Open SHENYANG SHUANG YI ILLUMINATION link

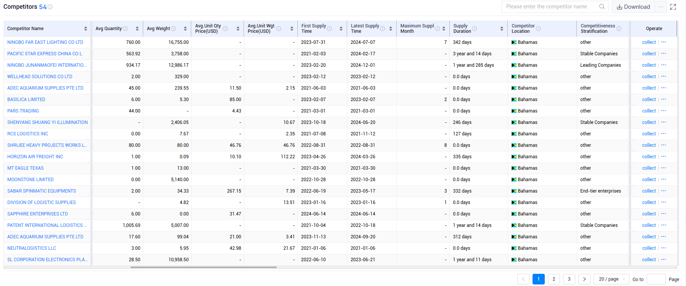tap(47, 122)
